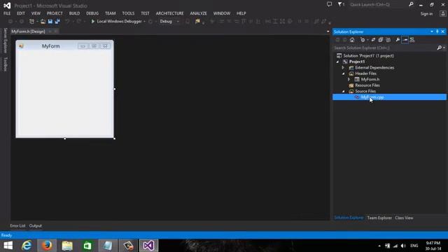Toggle auto-hide pin on Solution Explorer
Screen dimensions: 448x252
(437, 31)
